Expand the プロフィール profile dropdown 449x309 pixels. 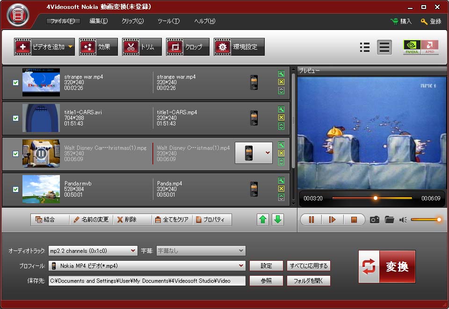pos(147,266)
